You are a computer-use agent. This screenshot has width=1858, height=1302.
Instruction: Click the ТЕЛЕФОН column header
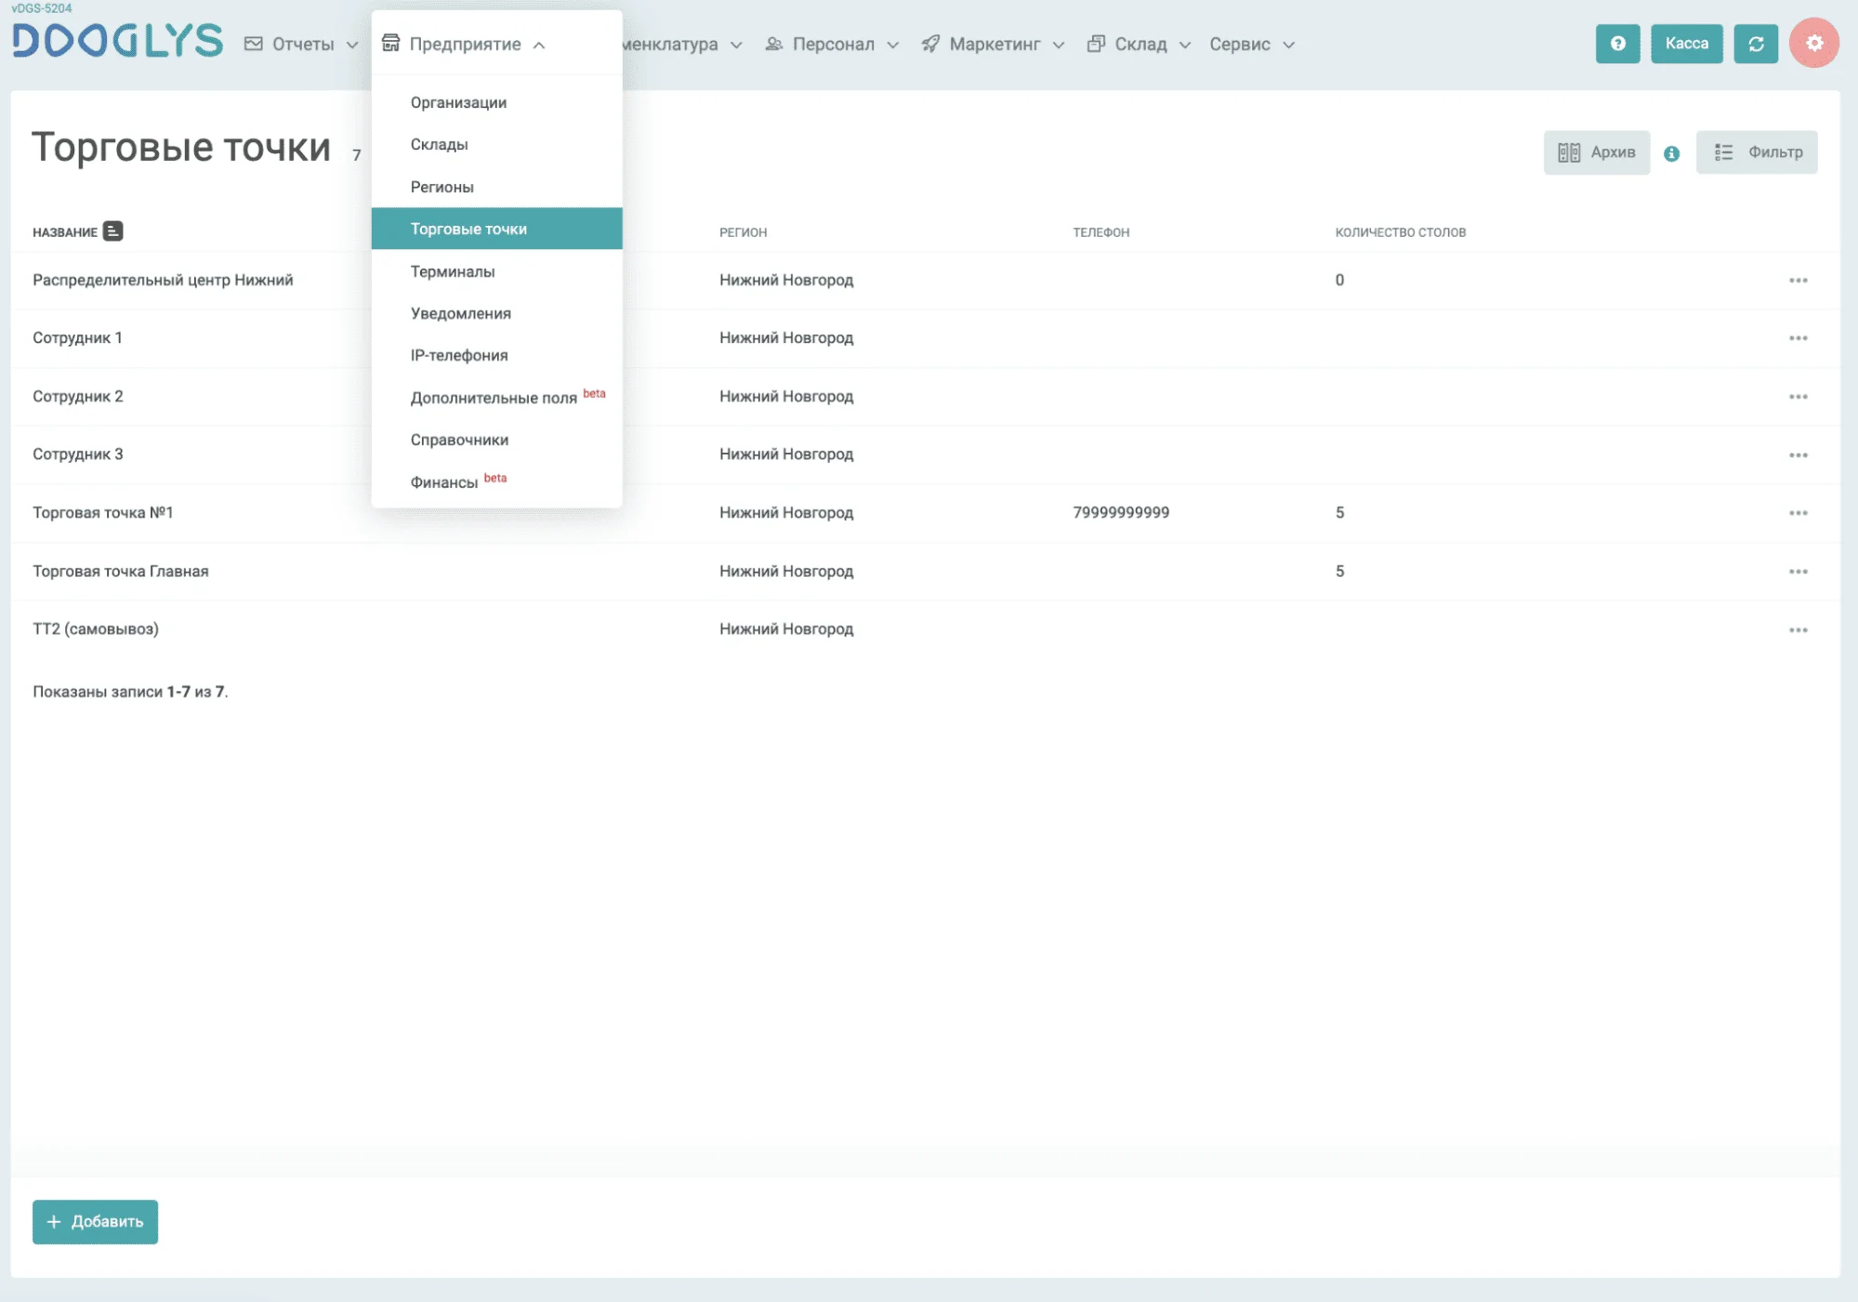(x=1100, y=232)
